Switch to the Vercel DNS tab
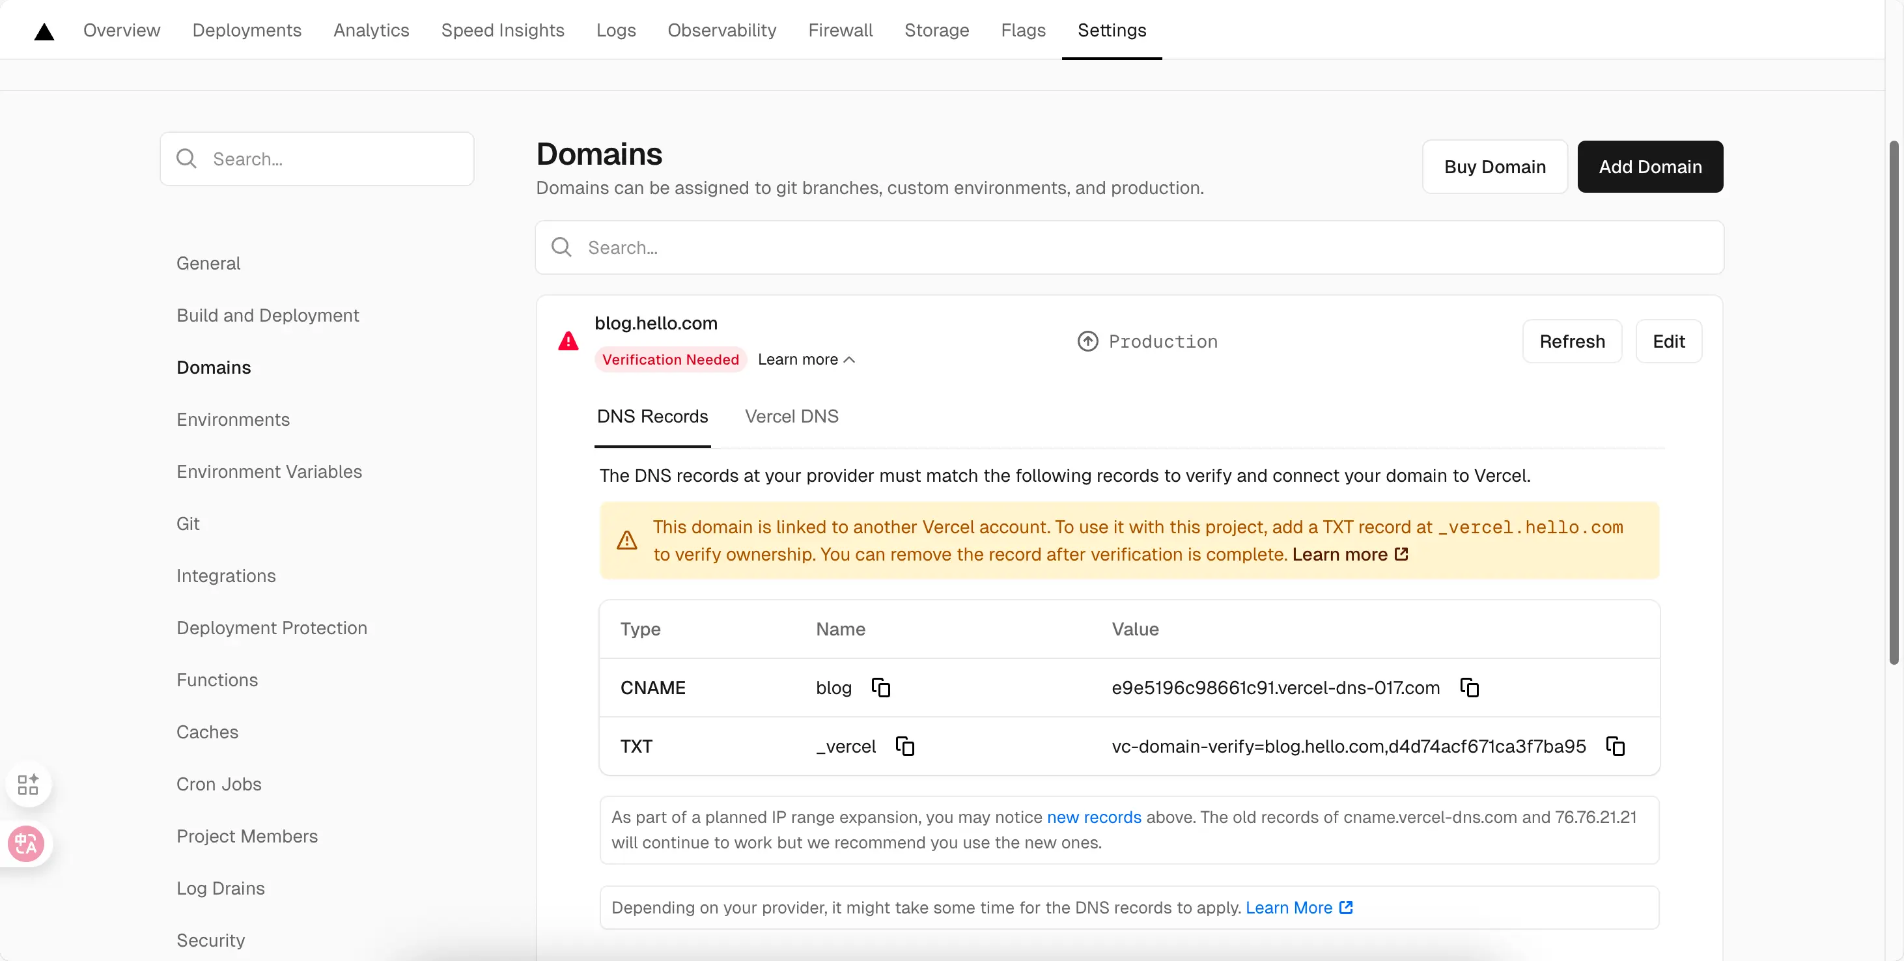 click(791, 416)
